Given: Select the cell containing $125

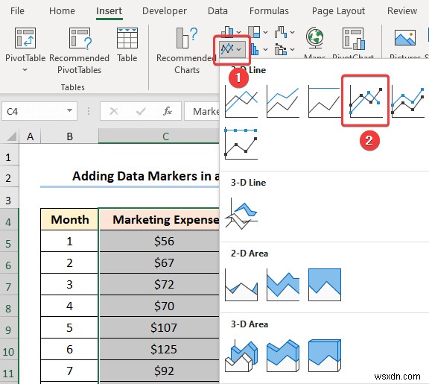Looking at the screenshot, I should (x=159, y=349).
